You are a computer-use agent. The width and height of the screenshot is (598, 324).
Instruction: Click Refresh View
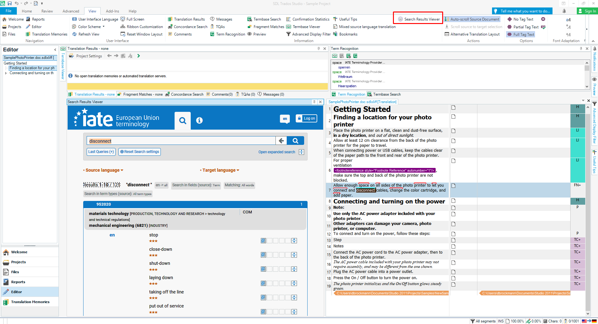pos(86,34)
